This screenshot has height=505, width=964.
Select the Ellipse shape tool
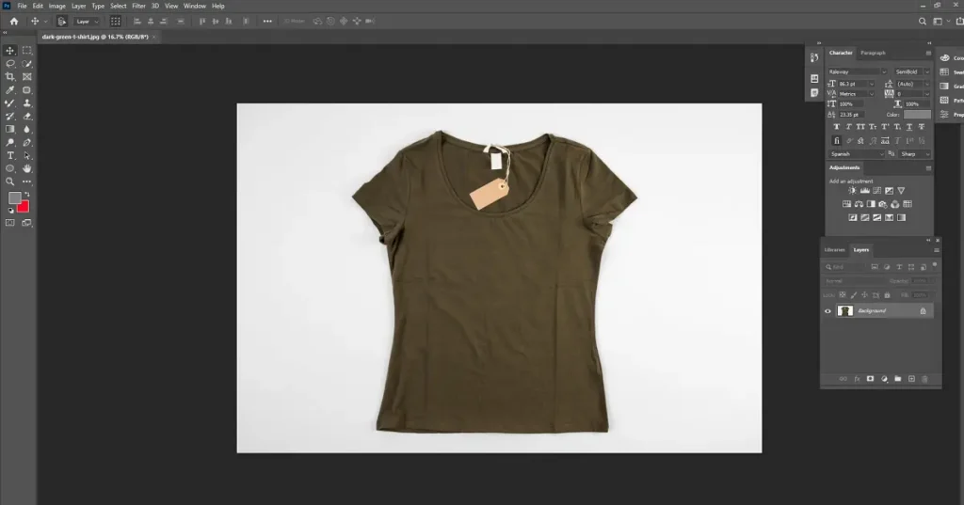tap(9, 168)
